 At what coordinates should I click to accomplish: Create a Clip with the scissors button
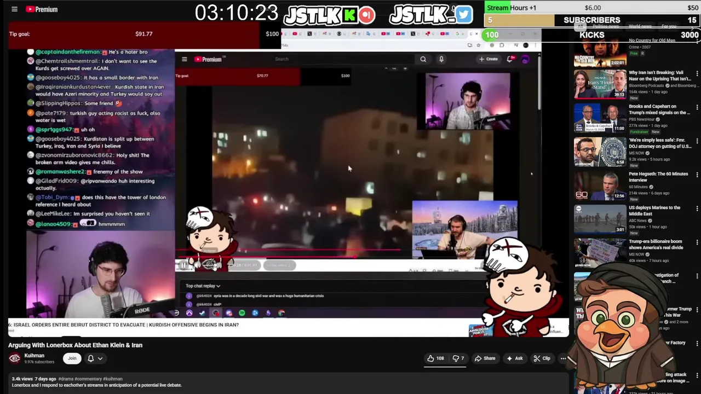pyautogui.click(x=542, y=358)
